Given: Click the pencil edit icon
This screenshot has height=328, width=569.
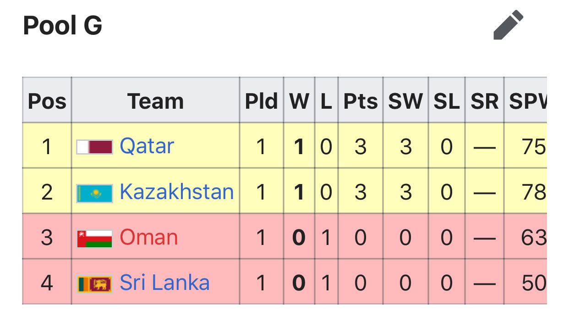Looking at the screenshot, I should click(509, 25).
